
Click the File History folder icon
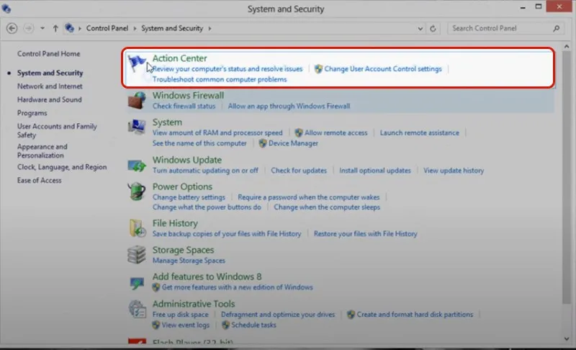[138, 228]
